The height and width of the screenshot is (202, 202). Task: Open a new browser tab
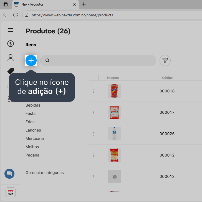84,4
